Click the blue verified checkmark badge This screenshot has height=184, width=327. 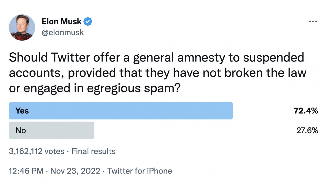pyautogui.click(x=88, y=22)
